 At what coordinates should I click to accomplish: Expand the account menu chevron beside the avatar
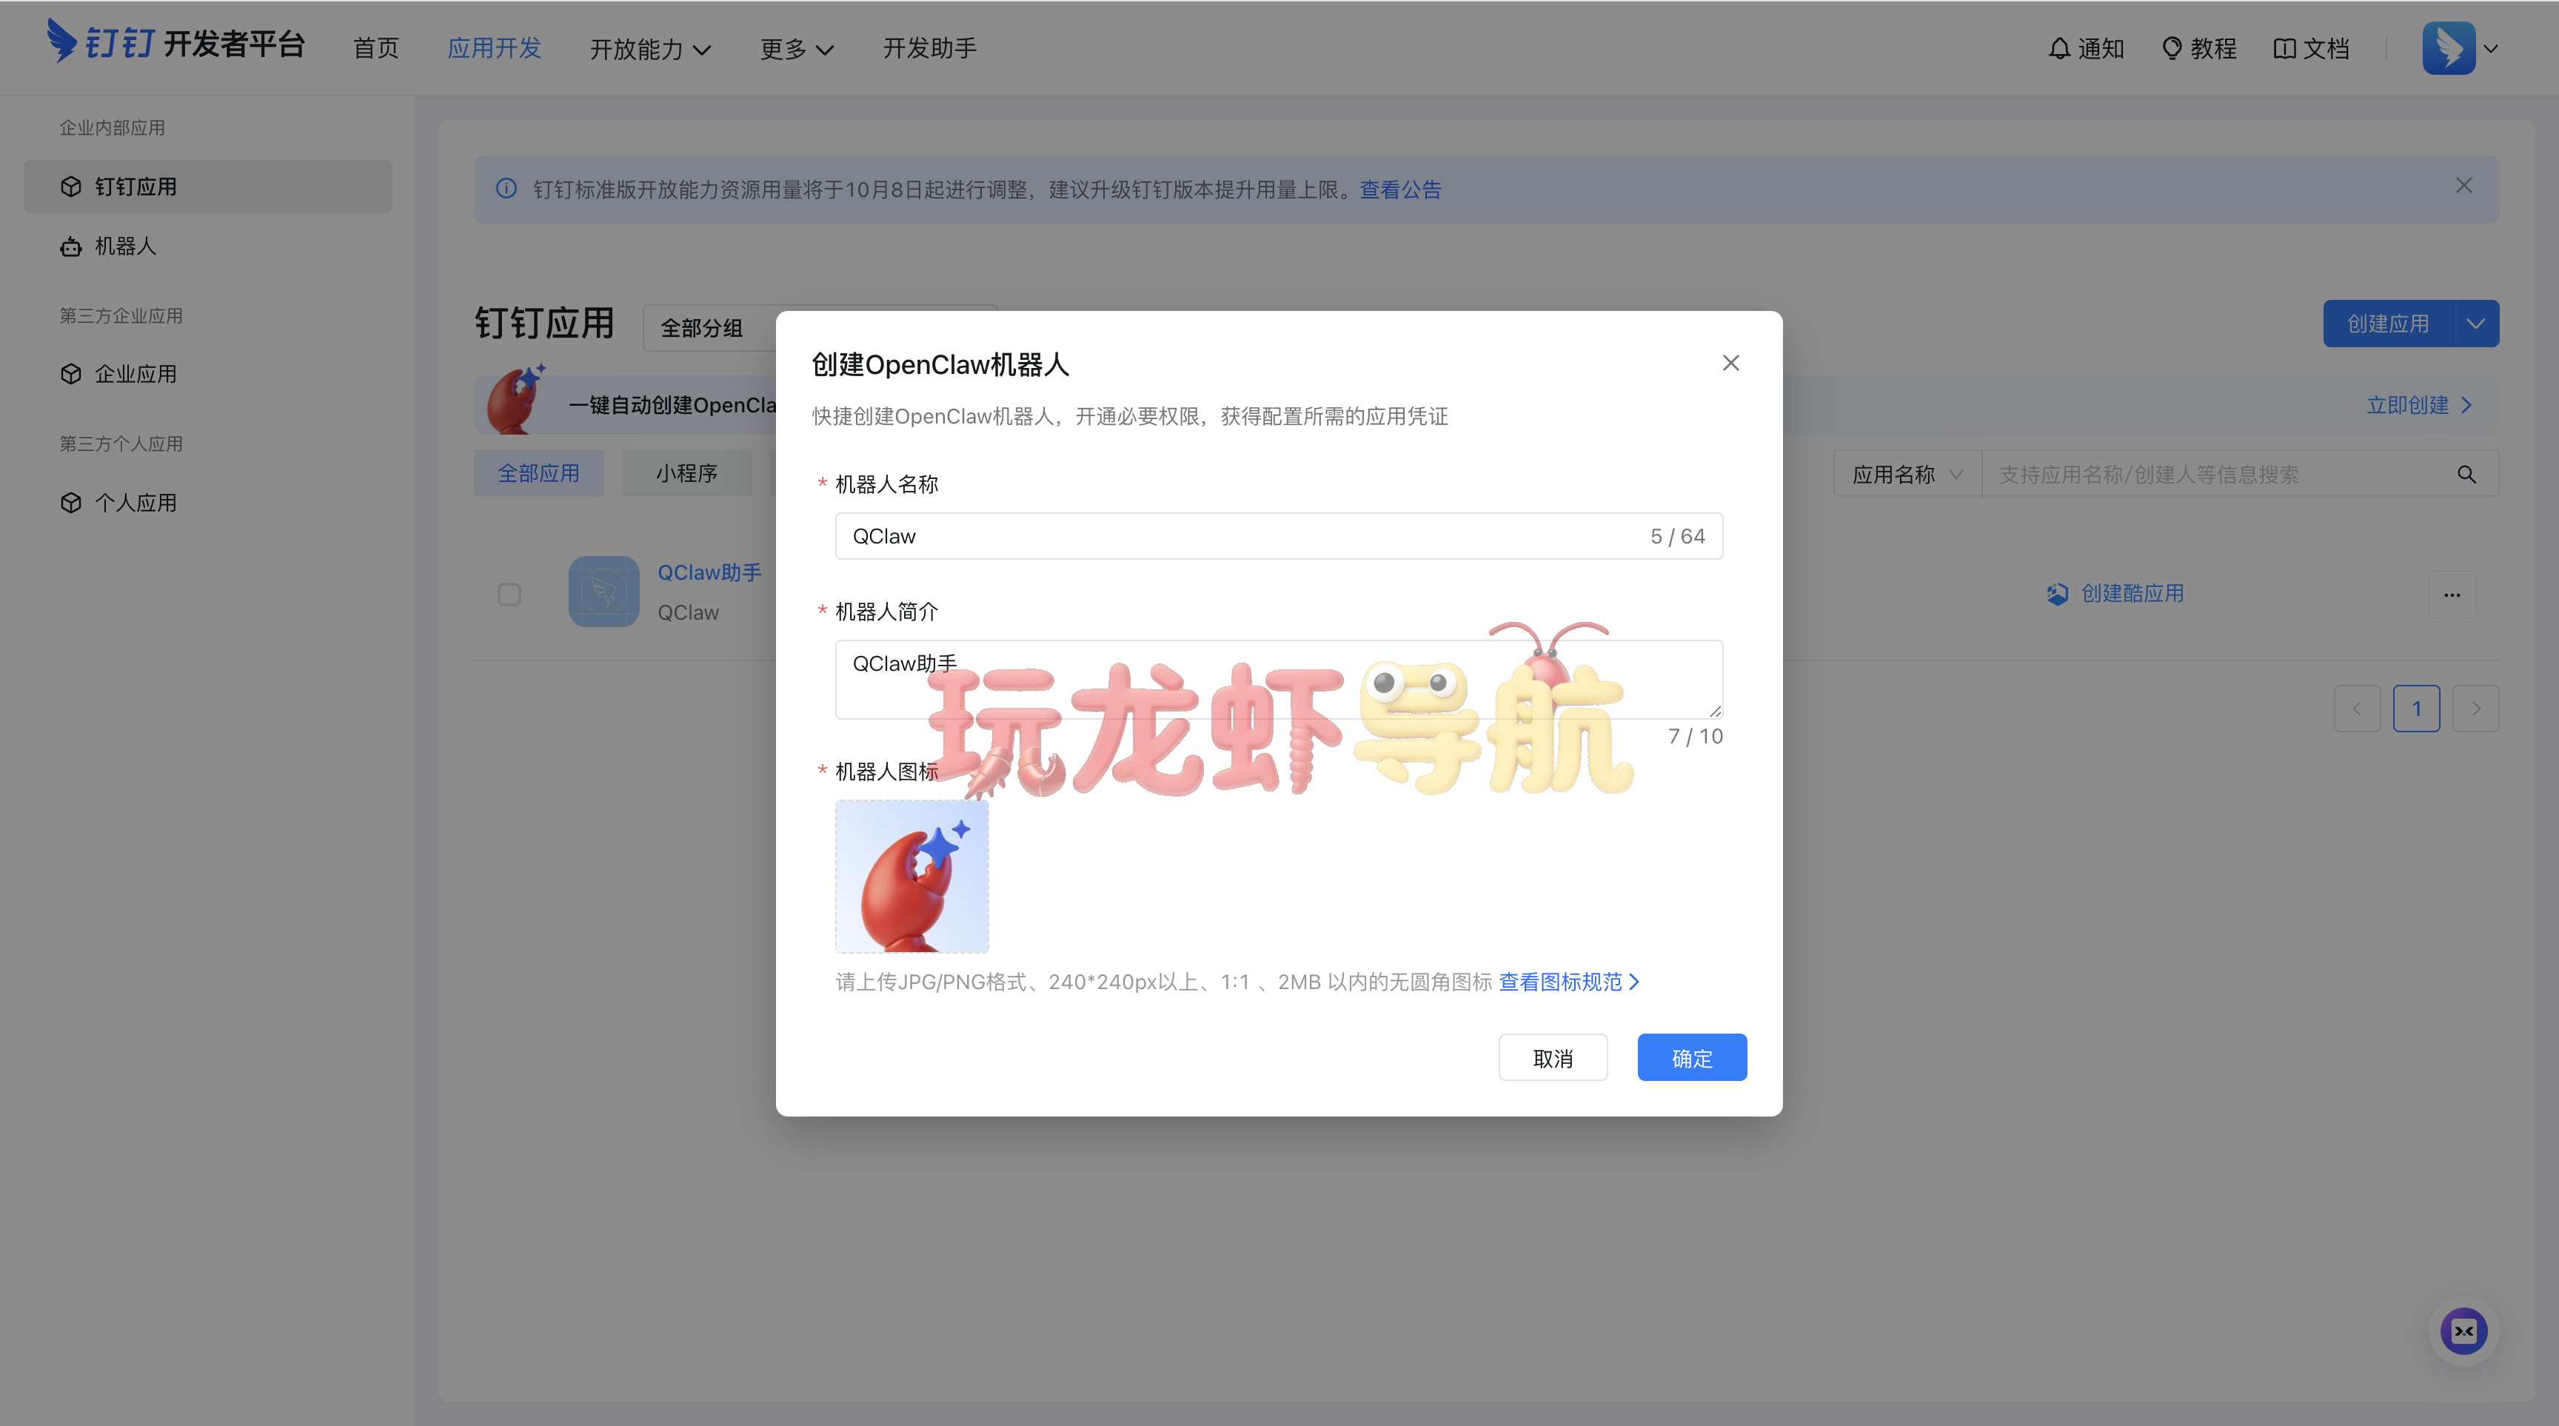(2490, 49)
